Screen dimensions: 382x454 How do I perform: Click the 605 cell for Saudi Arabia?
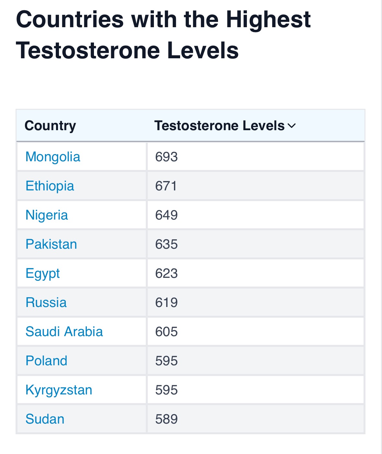click(167, 332)
